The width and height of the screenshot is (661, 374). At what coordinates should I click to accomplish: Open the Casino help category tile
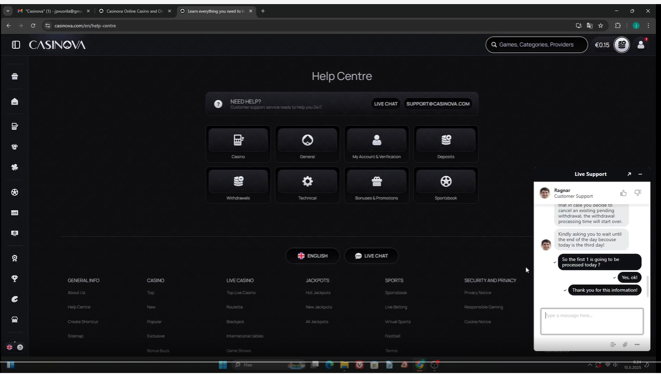pyautogui.click(x=238, y=144)
